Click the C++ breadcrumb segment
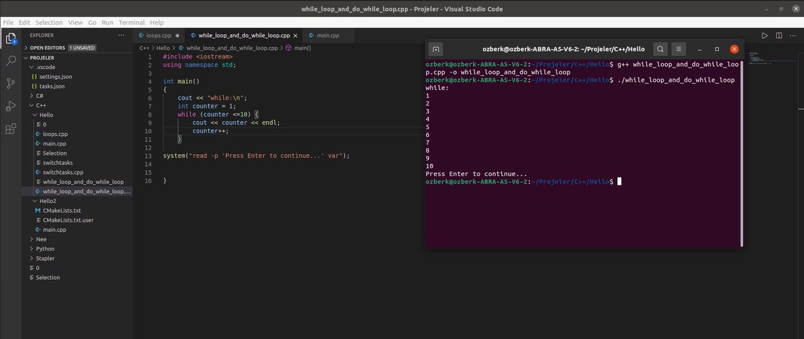This screenshot has width=804, height=339. [144, 48]
